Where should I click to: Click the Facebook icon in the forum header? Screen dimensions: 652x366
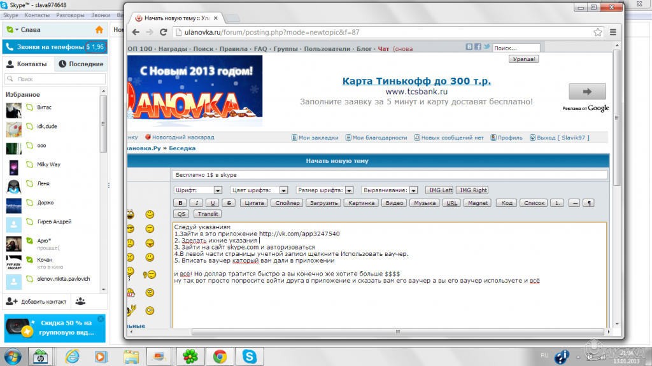coord(478,46)
